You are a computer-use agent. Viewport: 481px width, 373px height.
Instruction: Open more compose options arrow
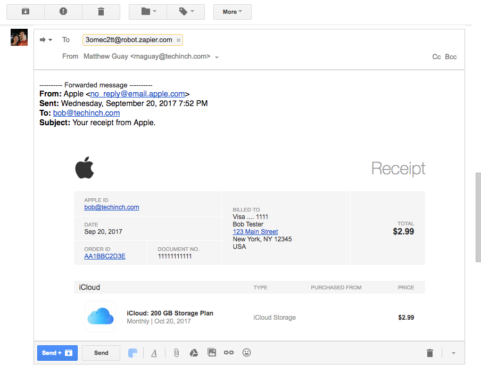click(x=453, y=353)
